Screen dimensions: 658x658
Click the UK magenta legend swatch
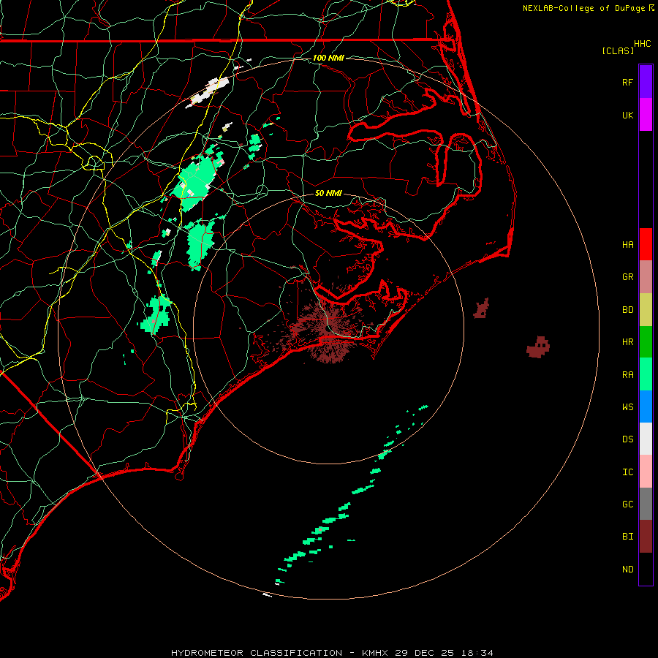click(x=646, y=115)
